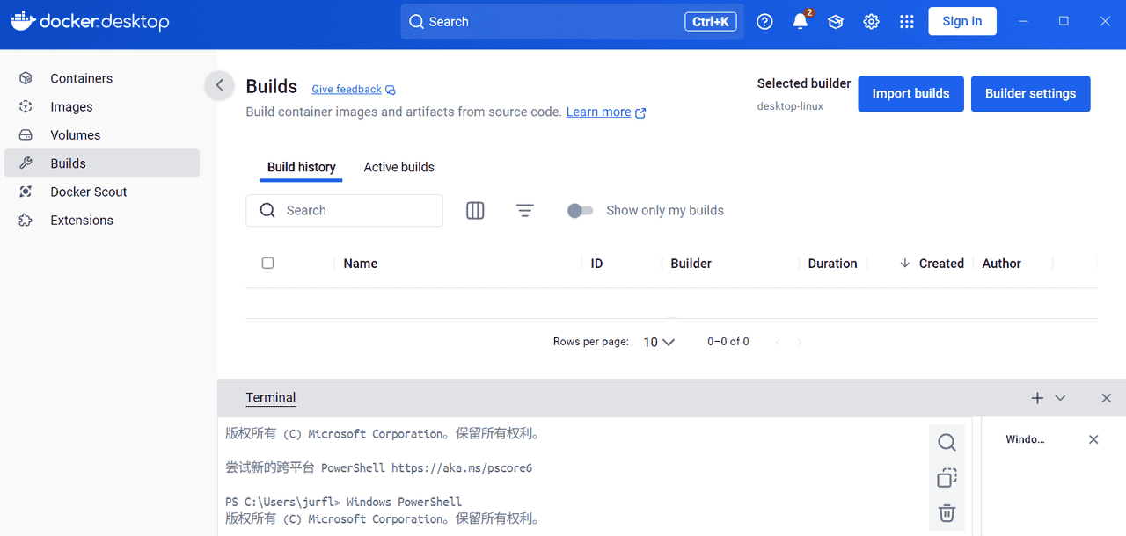Image resolution: width=1126 pixels, height=536 pixels.
Task: Clear terminal with the trash icon
Action: (947, 513)
